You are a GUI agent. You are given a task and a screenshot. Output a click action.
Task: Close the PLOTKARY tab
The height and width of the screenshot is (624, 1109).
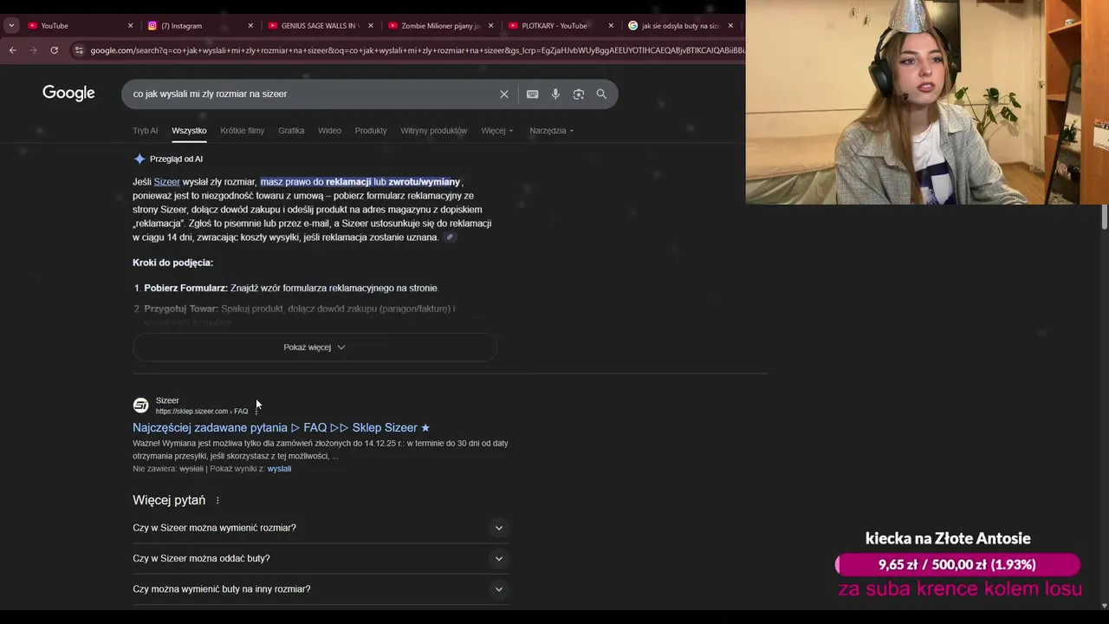pos(611,25)
